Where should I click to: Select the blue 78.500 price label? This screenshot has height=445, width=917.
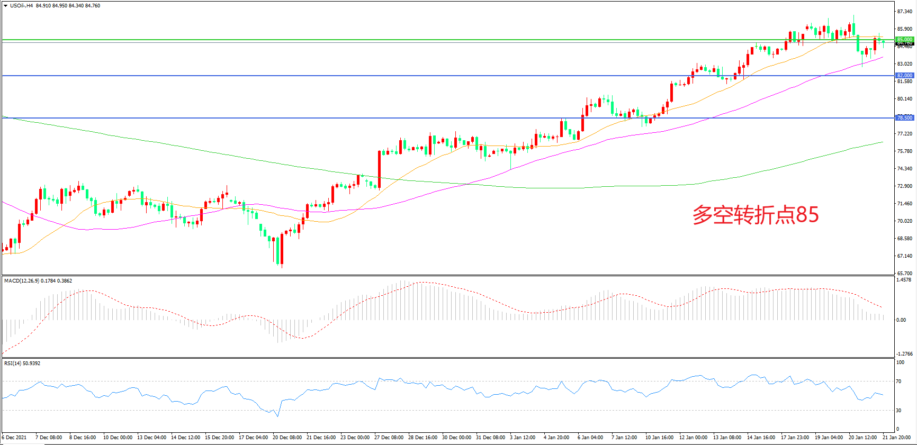(904, 118)
